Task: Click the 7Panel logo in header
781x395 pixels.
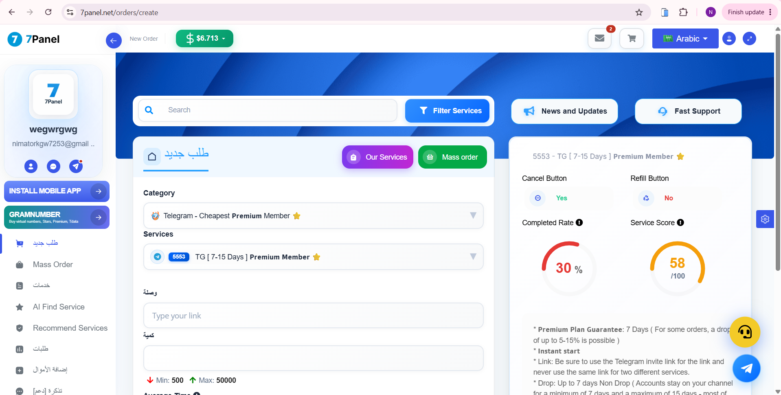Action: tap(34, 39)
